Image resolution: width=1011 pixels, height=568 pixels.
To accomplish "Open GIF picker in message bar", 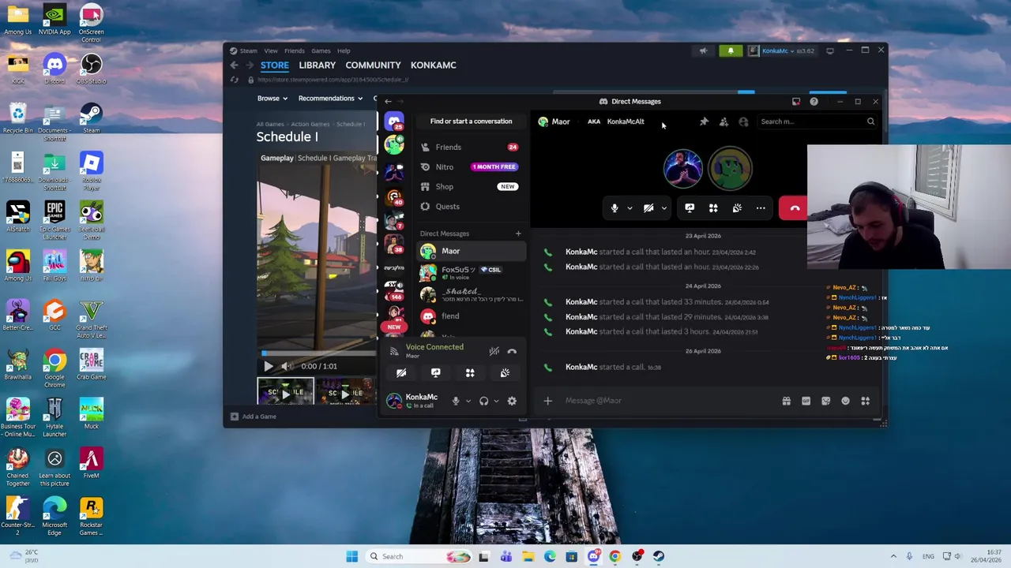I will [x=806, y=401].
